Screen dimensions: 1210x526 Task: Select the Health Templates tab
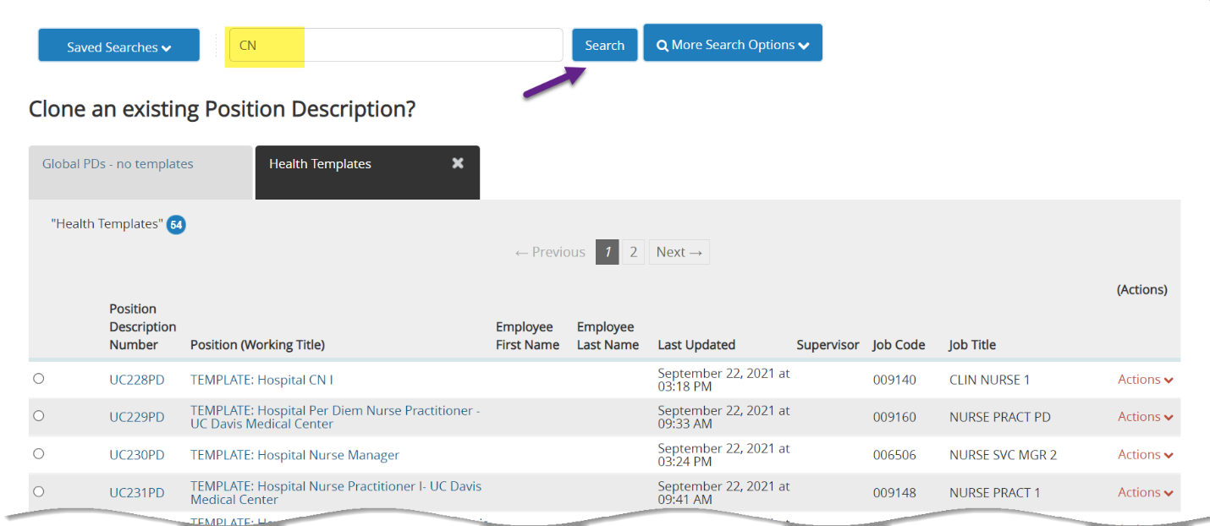coord(320,164)
